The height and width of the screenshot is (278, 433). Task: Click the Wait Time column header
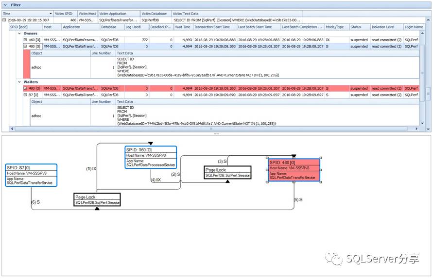click(183, 27)
